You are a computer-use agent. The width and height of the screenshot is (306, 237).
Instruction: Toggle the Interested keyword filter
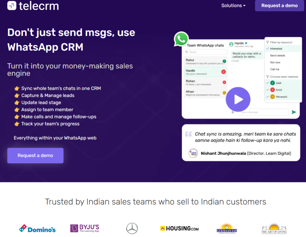(x=276, y=49)
